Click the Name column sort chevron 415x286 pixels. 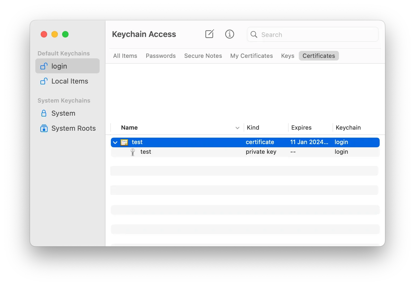pyautogui.click(x=237, y=128)
